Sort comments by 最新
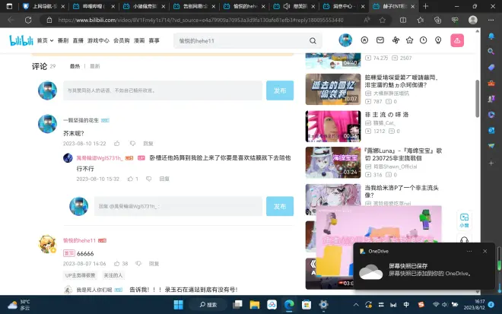The height and width of the screenshot is (314, 502). (x=94, y=67)
